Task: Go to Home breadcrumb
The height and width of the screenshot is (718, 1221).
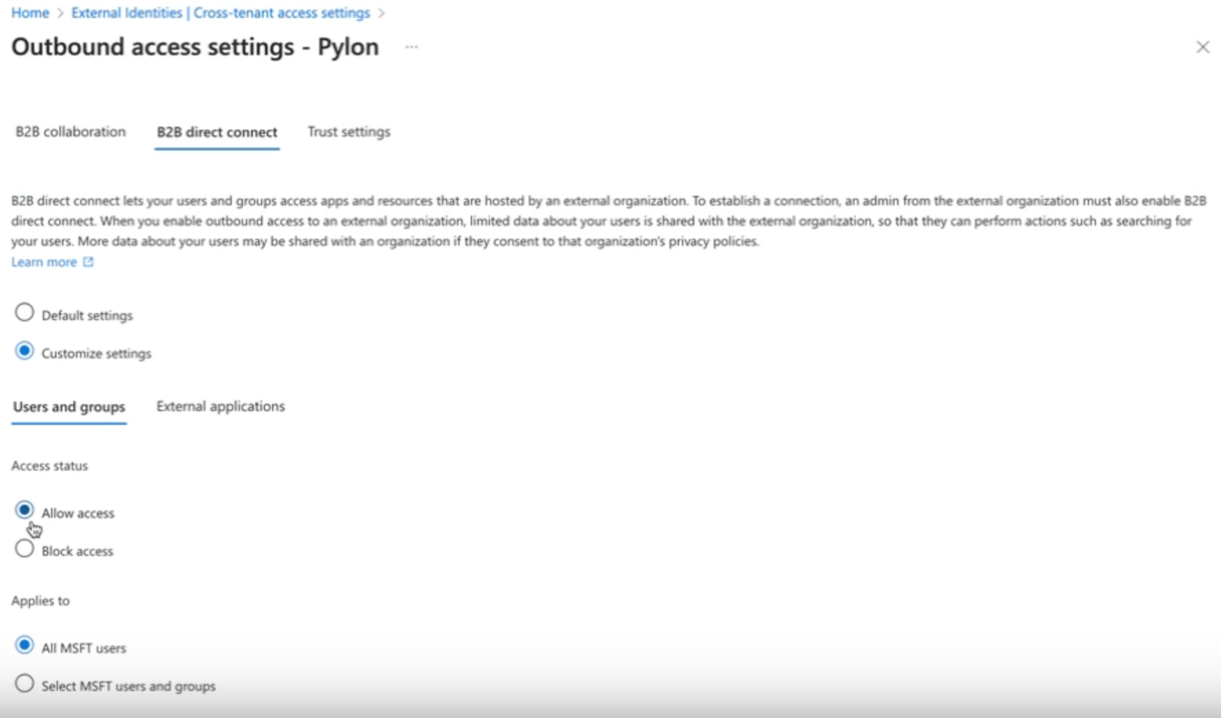Action: (x=30, y=13)
